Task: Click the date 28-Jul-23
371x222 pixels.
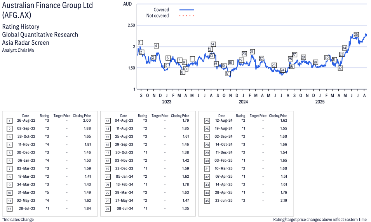Action: point(27,208)
